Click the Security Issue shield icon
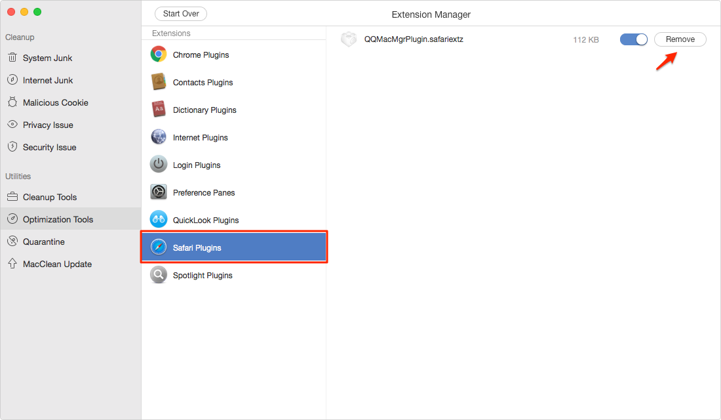The height and width of the screenshot is (420, 721). [x=12, y=146]
